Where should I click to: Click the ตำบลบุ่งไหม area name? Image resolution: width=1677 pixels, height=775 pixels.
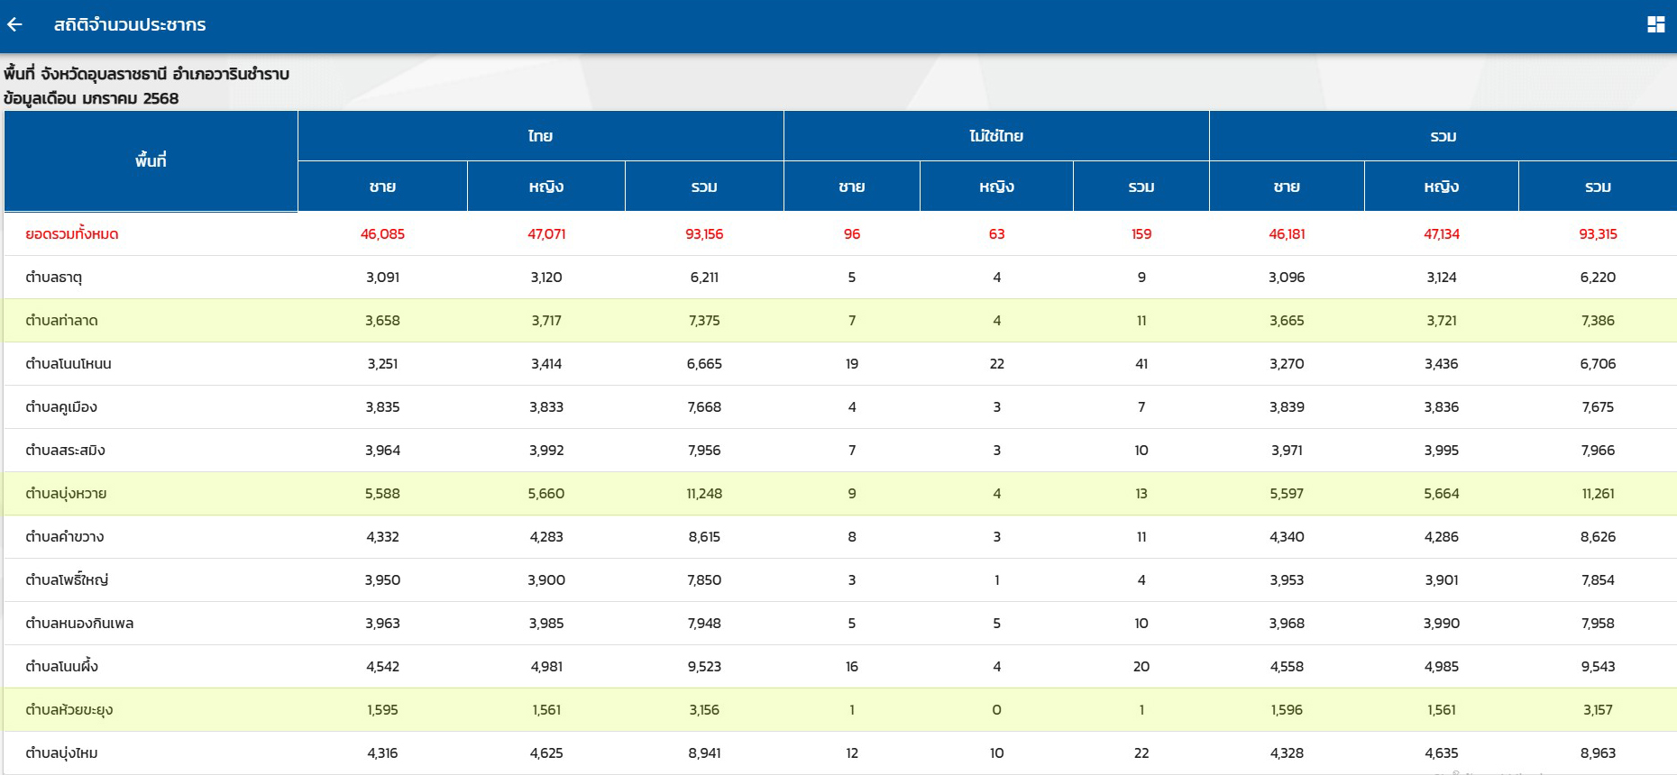[x=61, y=753]
